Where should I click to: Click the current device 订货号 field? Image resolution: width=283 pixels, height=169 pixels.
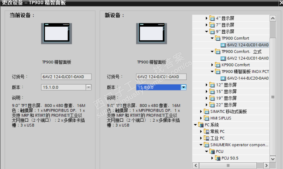(66, 77)
